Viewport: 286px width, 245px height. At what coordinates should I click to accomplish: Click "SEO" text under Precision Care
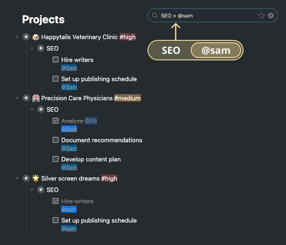[x=53, y=110]
